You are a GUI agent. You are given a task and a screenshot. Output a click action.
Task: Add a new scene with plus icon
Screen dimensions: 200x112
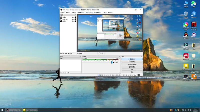[x=61, y=72]
